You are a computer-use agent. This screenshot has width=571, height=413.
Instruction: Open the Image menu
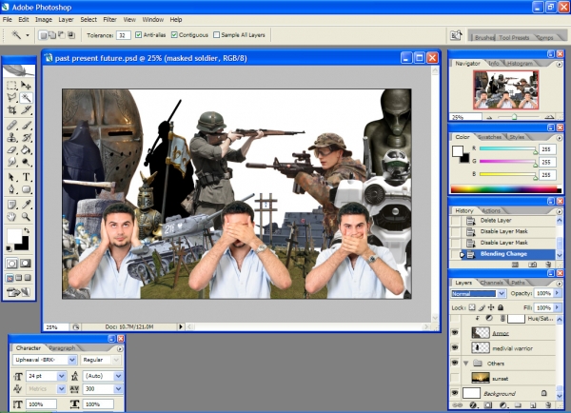(44, 20)
